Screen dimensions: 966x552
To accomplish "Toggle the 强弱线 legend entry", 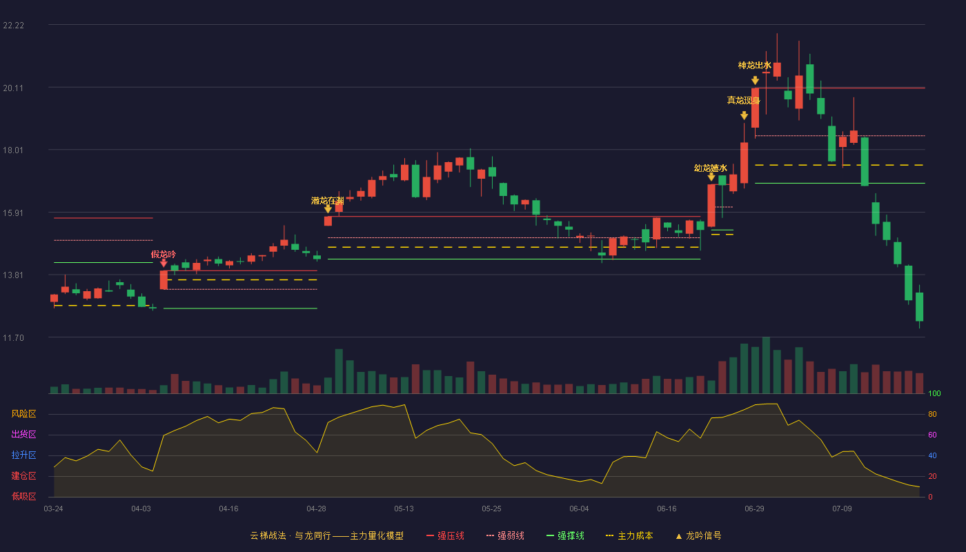I will (505, 535).
